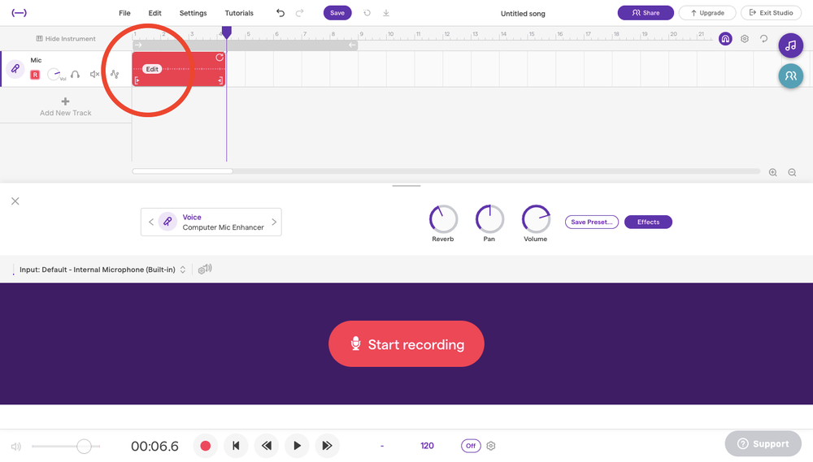Open the Effects panel

click(648, 222)
